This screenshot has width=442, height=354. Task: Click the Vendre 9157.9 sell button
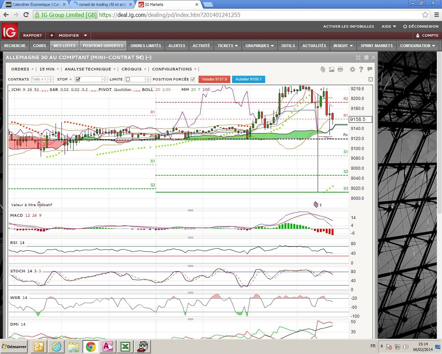coord(214,79)
